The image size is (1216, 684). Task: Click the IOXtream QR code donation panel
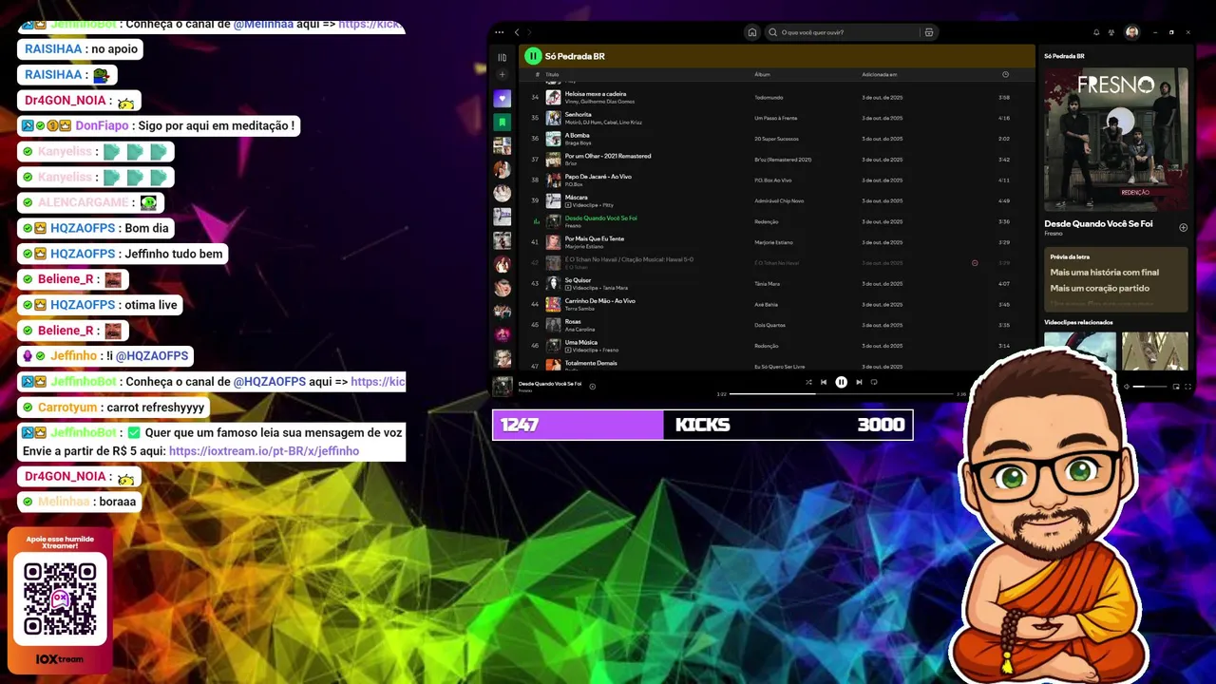pos(60,599)
